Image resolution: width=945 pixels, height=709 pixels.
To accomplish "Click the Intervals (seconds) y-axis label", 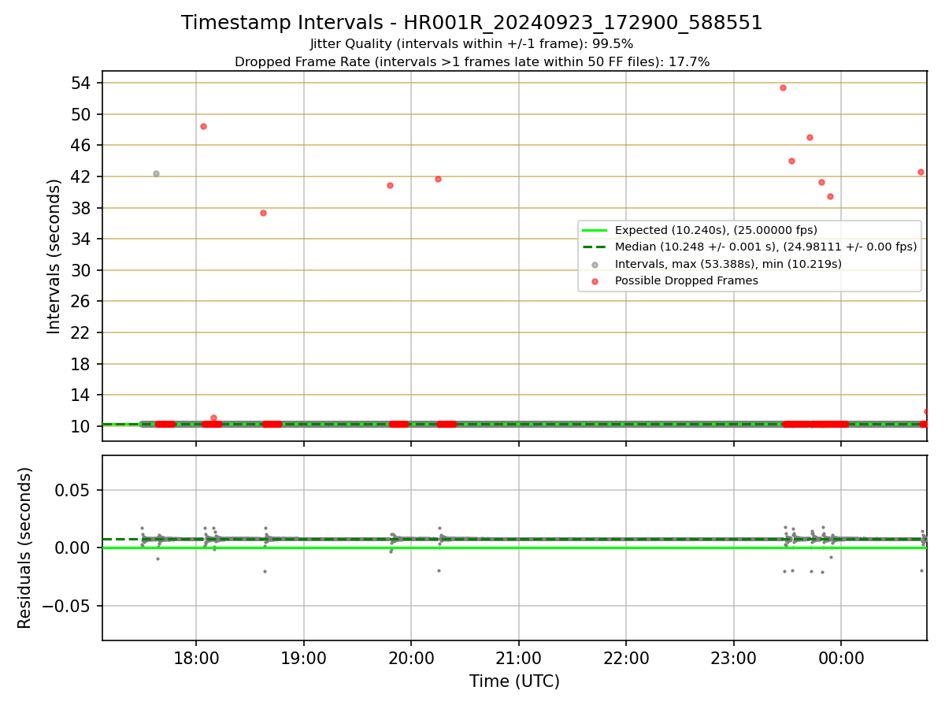I will pos(54,256).
